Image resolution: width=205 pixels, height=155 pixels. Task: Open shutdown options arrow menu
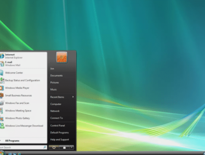tap(72, 147)
